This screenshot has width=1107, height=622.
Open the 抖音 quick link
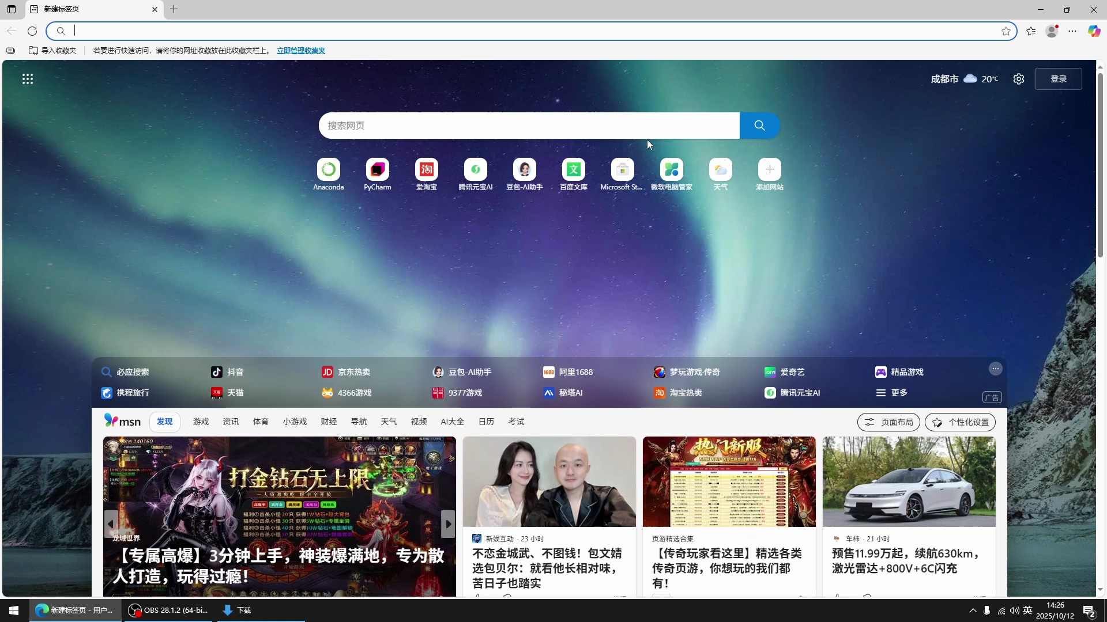point(227,372)
